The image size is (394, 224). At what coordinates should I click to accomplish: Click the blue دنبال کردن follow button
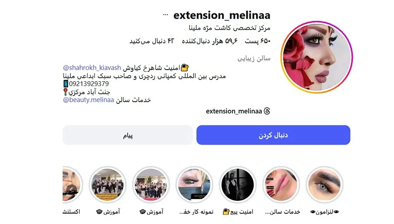coord(274,135)
